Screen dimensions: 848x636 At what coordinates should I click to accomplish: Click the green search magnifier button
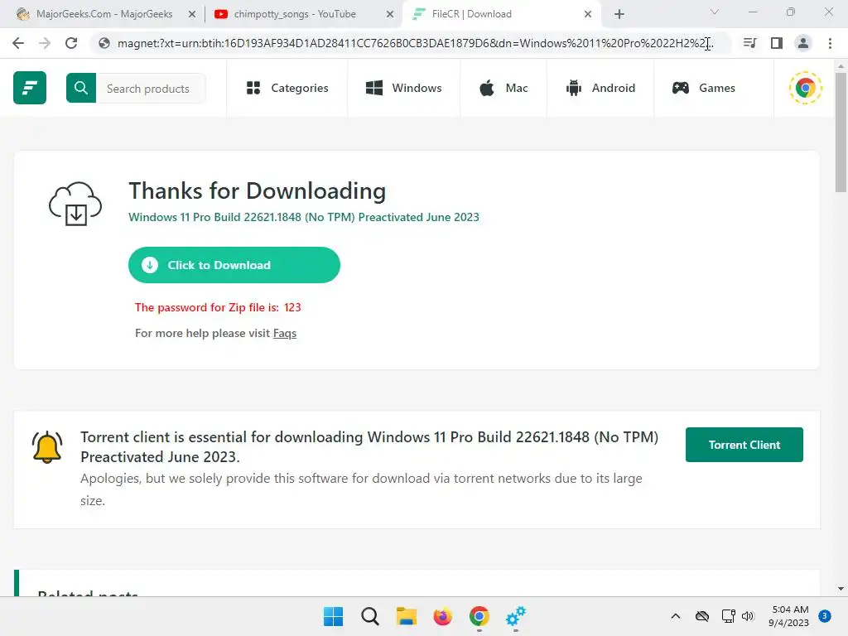pos(81,88)
